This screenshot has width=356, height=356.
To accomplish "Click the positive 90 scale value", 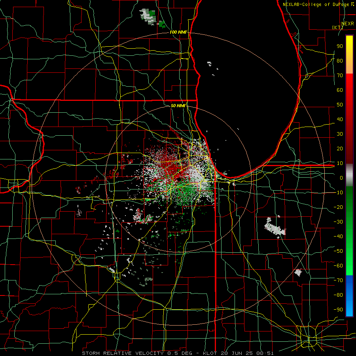I will point(340,46).
